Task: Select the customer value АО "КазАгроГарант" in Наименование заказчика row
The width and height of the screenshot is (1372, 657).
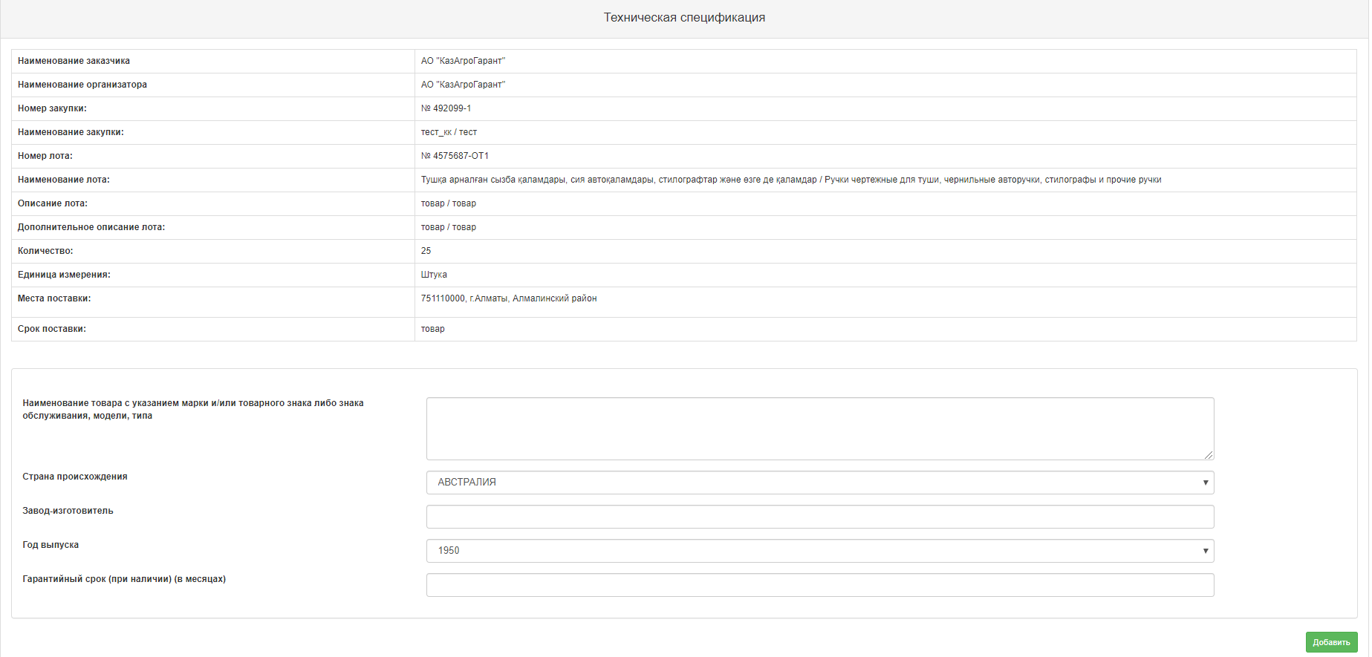Action: [463, 61]
